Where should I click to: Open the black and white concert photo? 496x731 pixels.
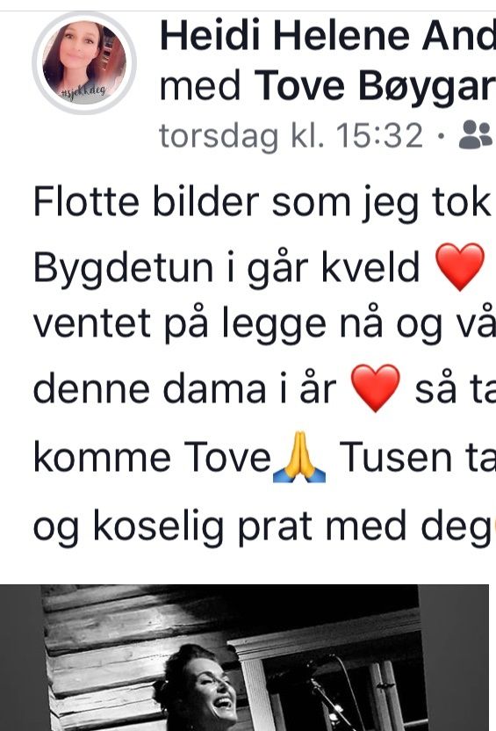(245, 657)
